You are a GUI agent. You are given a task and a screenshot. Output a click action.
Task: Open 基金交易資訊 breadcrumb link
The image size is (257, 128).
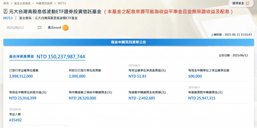22,3
